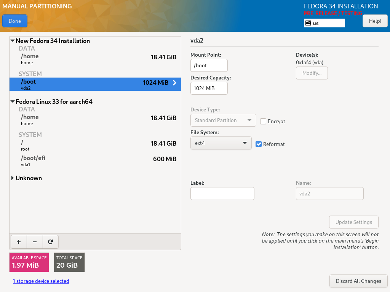
Task: Click the Modify... devices button
Action: coord(312,73)
